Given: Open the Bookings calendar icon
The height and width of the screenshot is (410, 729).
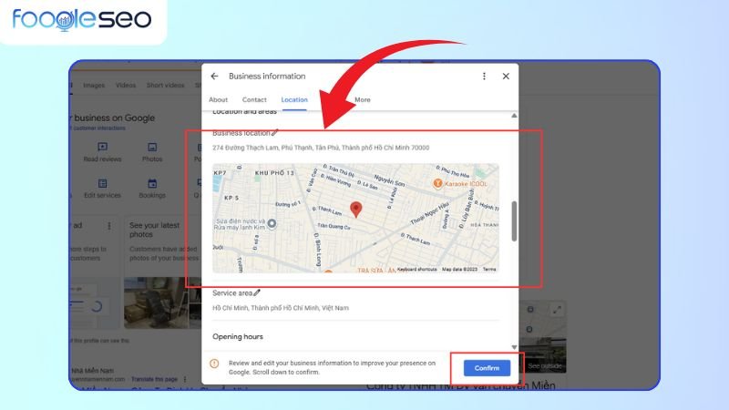Looking at the screenshot, I should click(152, 183).
